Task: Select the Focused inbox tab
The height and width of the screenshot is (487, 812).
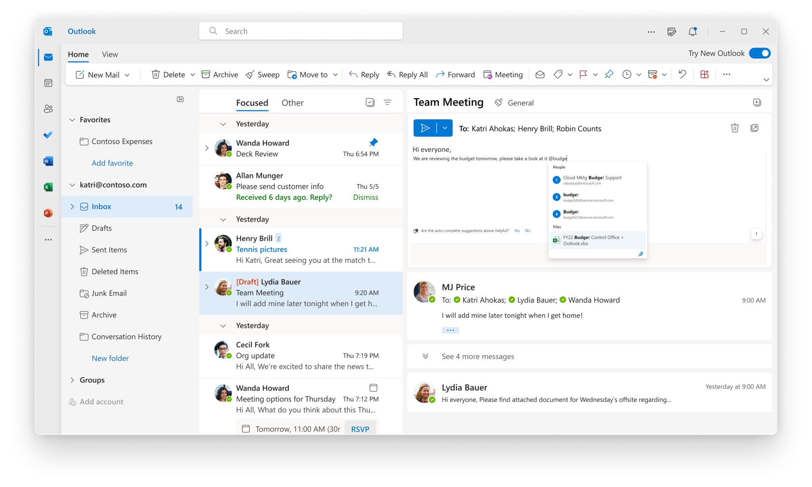Action: click(252, 103)
